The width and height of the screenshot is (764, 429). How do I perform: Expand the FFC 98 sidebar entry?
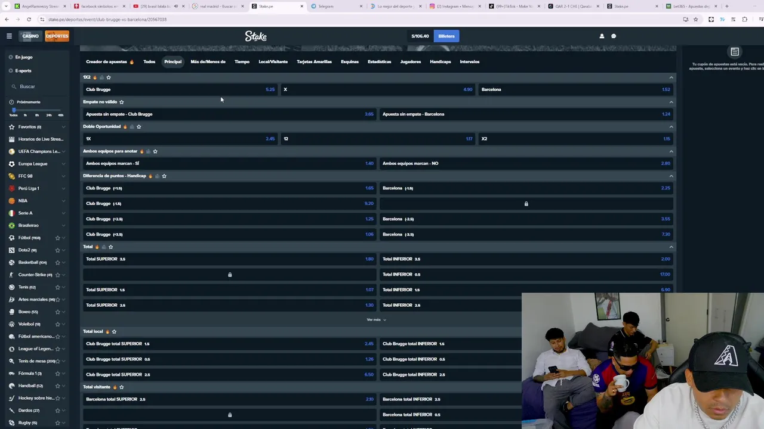[63, 176]
